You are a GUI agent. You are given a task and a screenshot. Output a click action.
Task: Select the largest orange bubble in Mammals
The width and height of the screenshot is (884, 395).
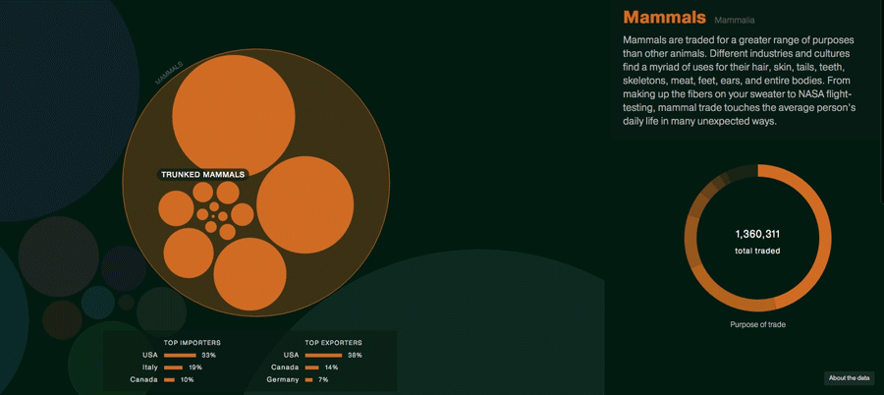click(x=234, y=116)
